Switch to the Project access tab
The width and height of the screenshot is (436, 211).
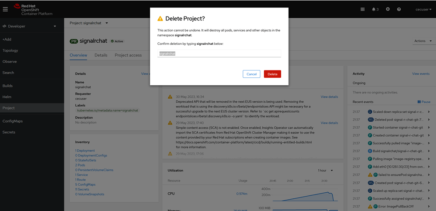[x=128, y=55]
